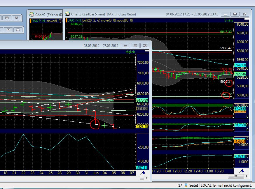This screenshot has height=189, width=255.
Task: Click the daily chart horizontal scrollbar thumb
Action: 142,178
